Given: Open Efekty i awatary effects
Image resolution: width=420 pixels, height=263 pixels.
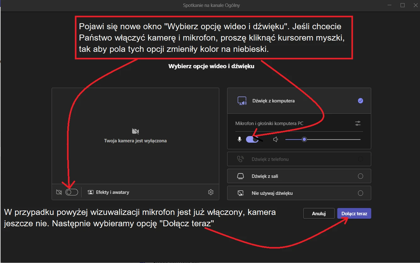Looking at the screenshot, I should [x=108, y=192].
